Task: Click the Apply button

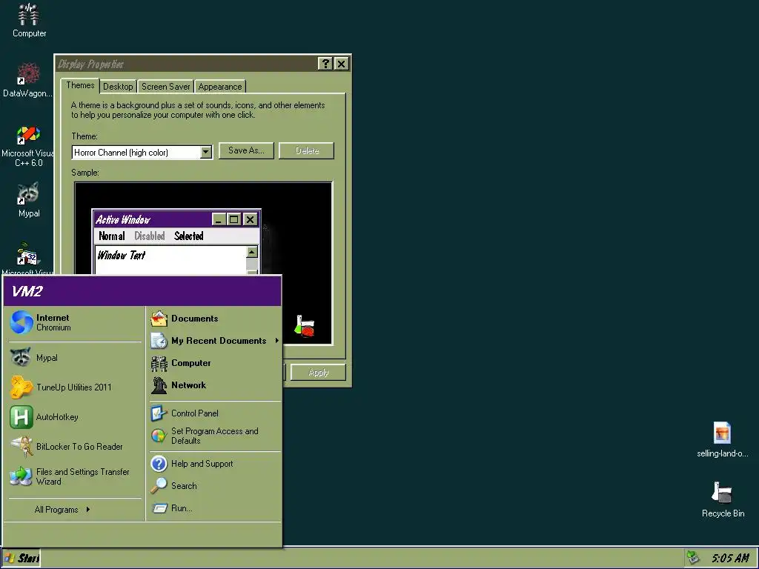Action: [318, 373]
